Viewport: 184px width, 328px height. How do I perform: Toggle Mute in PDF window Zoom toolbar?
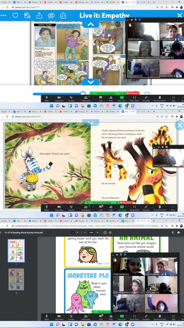point(47,317)
